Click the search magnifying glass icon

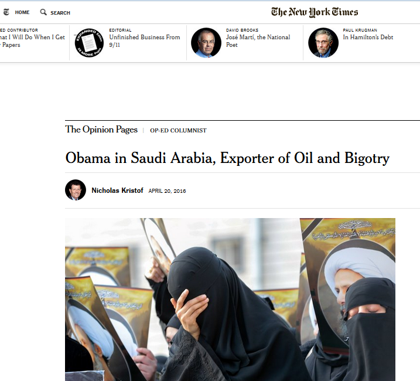click(x=43, y=12)
